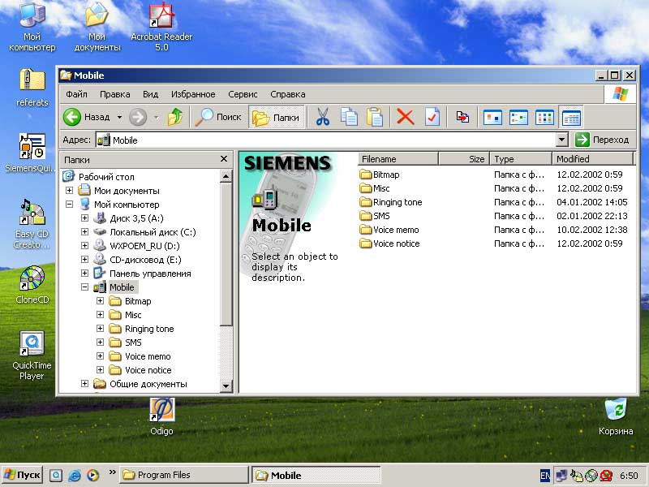This screenshot has width=649, height=487.
Task: Go up one folder level
Action: 175,117
